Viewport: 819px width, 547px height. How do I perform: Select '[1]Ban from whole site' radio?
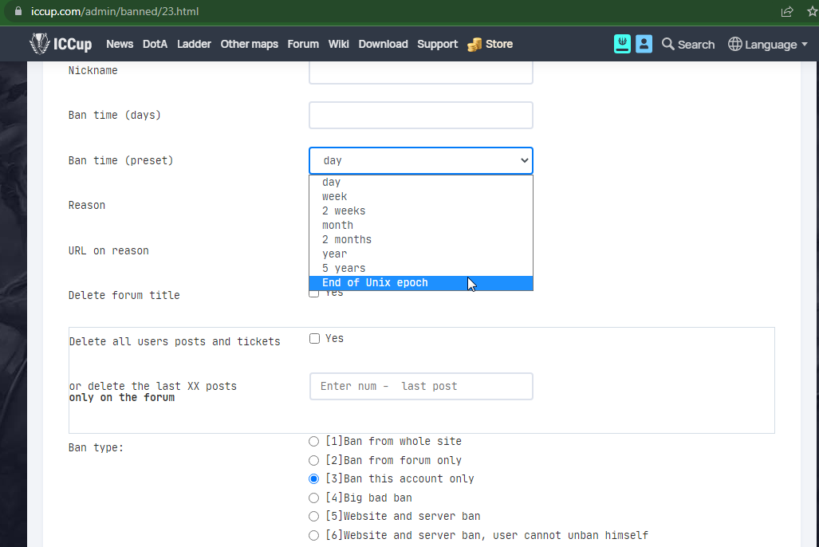click(x=313, y=442)
